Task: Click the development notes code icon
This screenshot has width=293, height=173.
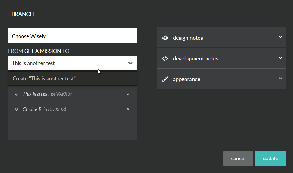Action: click(165, 59)
